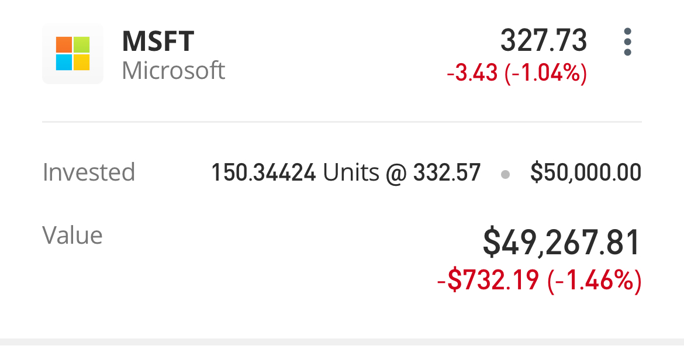Tap the $49,267.81 position value
Viewport: 684px width, 363px height.
562,243
